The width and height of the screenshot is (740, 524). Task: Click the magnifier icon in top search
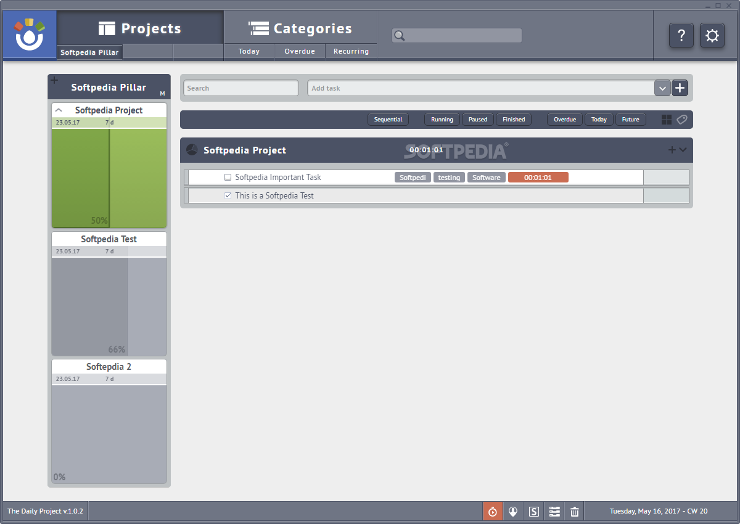click(x=400, y=36)
